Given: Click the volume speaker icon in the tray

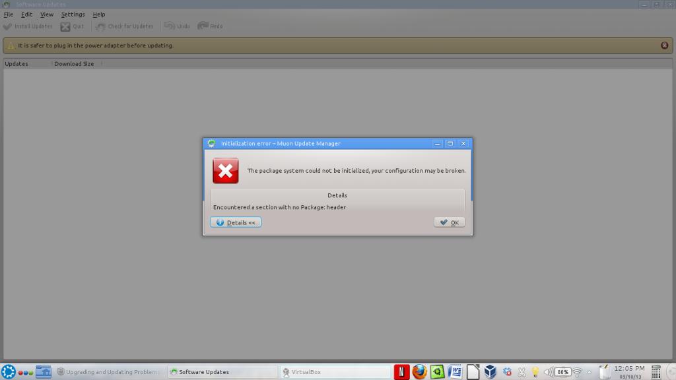Looking at the screenshot, I should point(548,372).
